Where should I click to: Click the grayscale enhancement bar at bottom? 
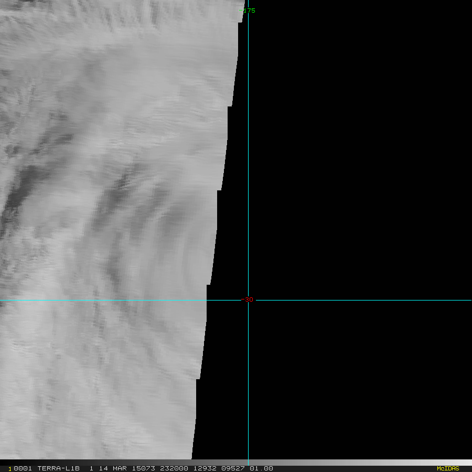pyautogui.click(x=236, y=463)
